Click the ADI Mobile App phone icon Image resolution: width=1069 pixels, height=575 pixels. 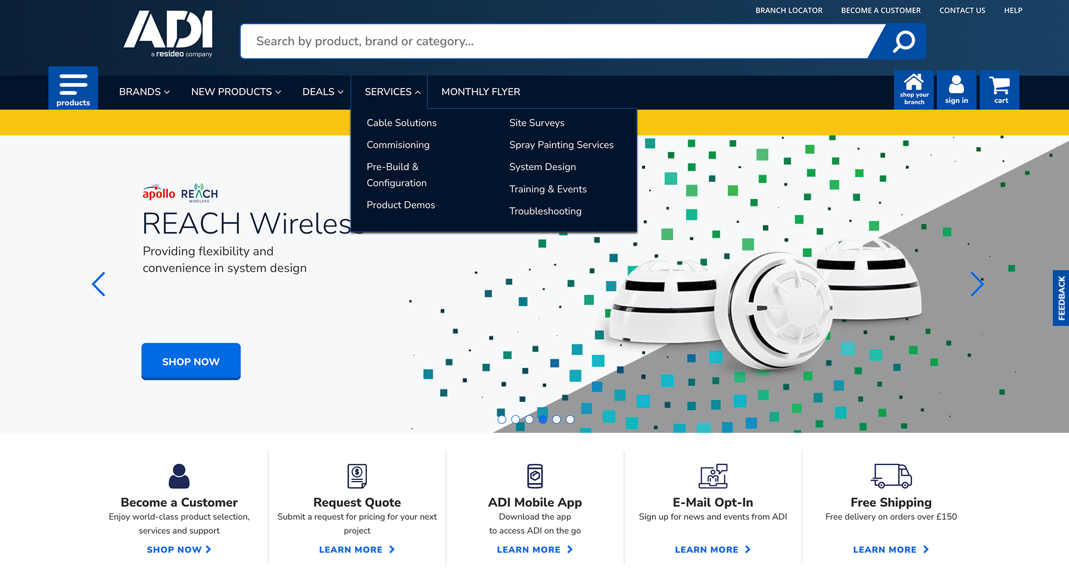(x=535, y=476)
